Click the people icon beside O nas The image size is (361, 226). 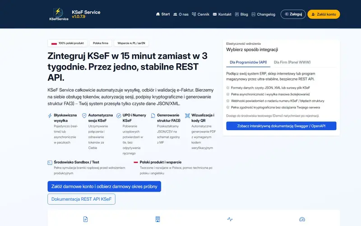(x=175, y=14)
